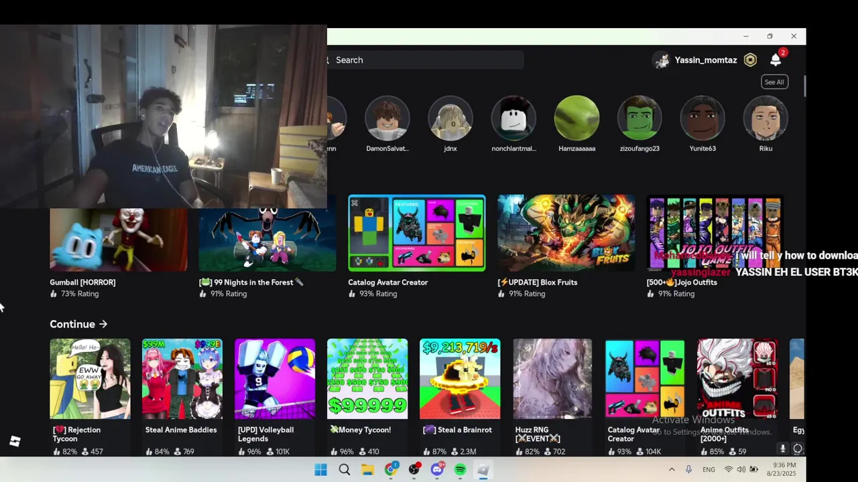Open the Roblox app taskbar icon
This screenshot has height=482, width=858.
[483, 470]
